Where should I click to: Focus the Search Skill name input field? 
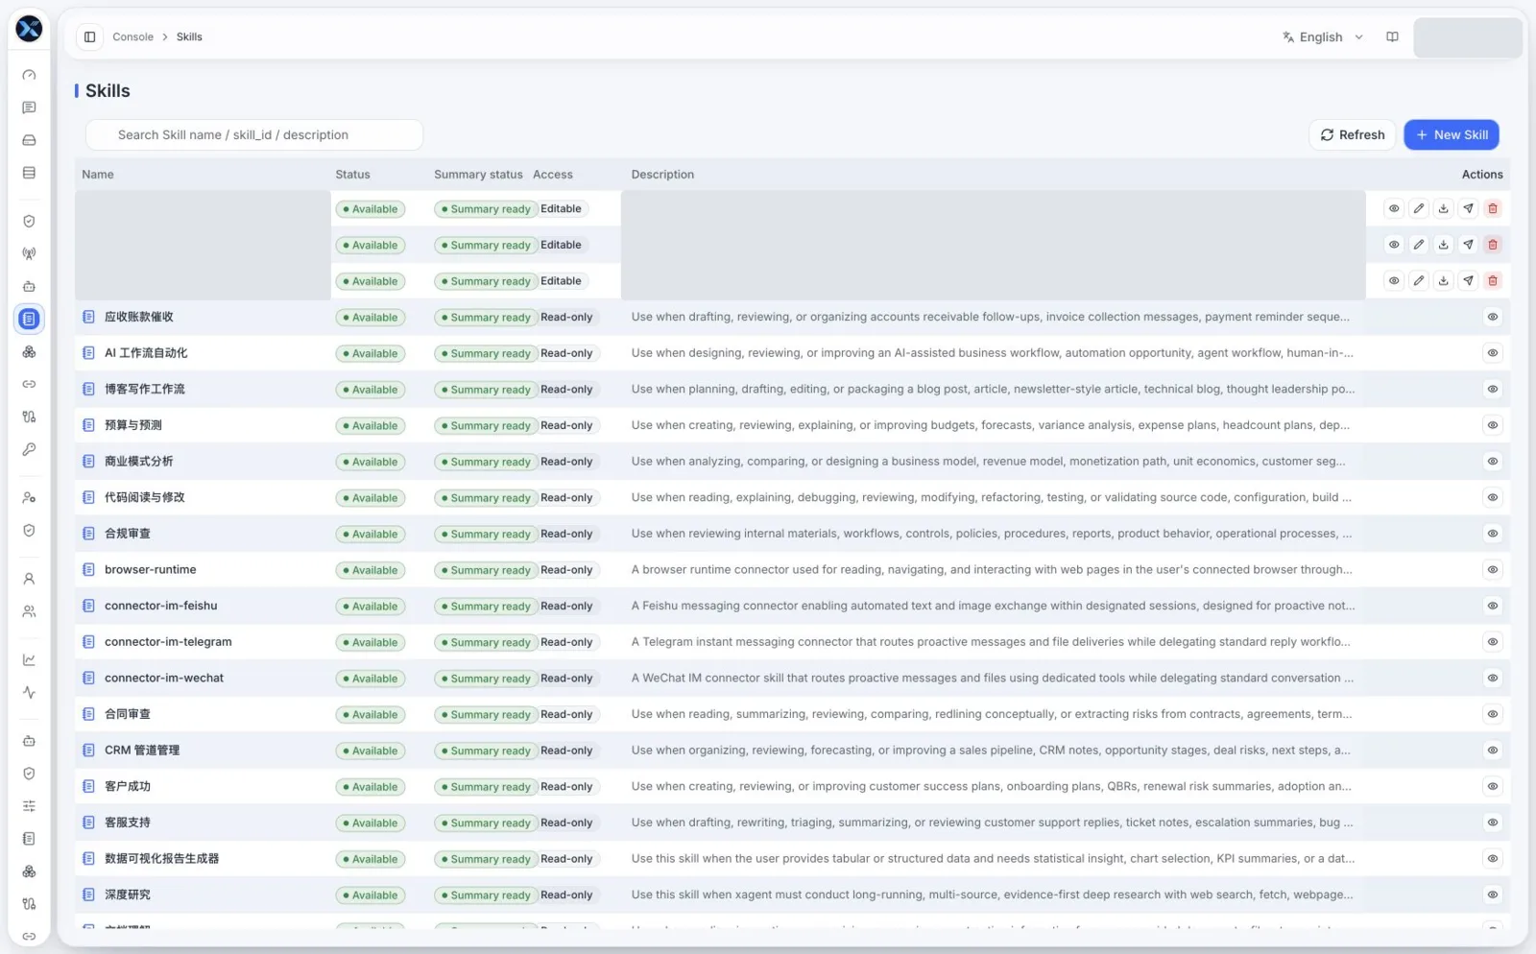pyautogui.click(x=254, y=135)
